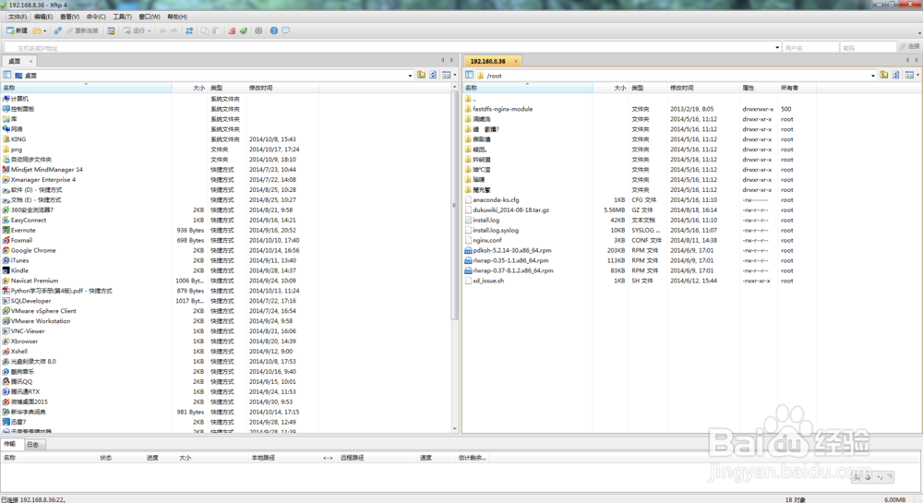The width and height of the screenshot is (923, 503).
Task: Click the session properties icon in the toolbar
Action: (x=111, y=30)
